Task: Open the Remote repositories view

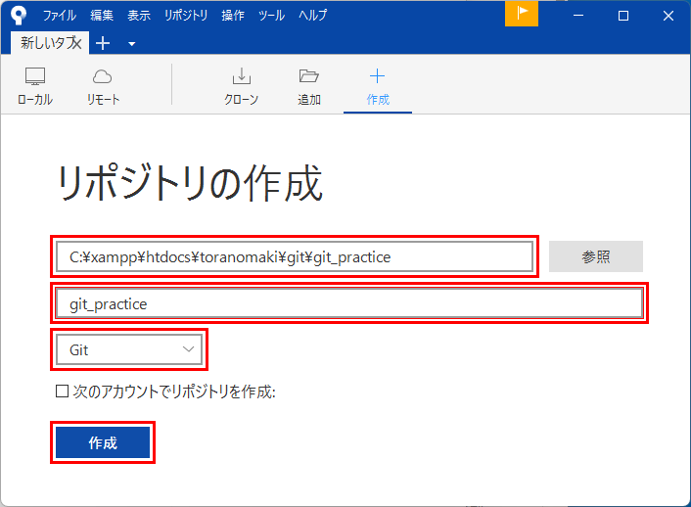Action: coord(103,85)
